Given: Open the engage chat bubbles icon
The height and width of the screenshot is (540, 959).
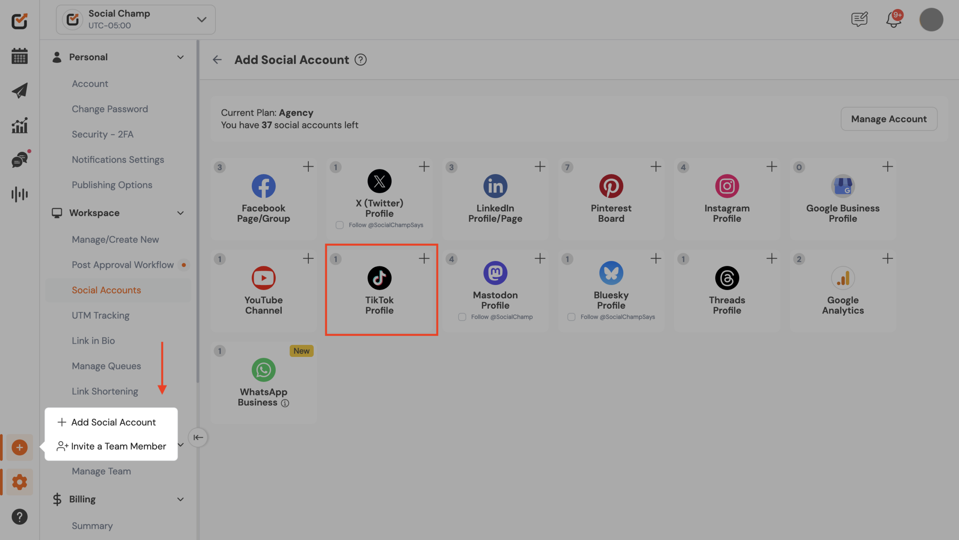Looking at the screenshot, I should [19, 160].
